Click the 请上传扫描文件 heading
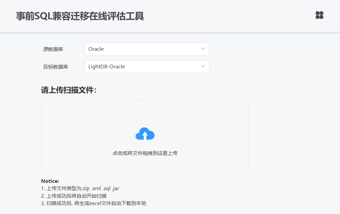Image resolution: width=340 pixels, height=214 pixels. 69,90
